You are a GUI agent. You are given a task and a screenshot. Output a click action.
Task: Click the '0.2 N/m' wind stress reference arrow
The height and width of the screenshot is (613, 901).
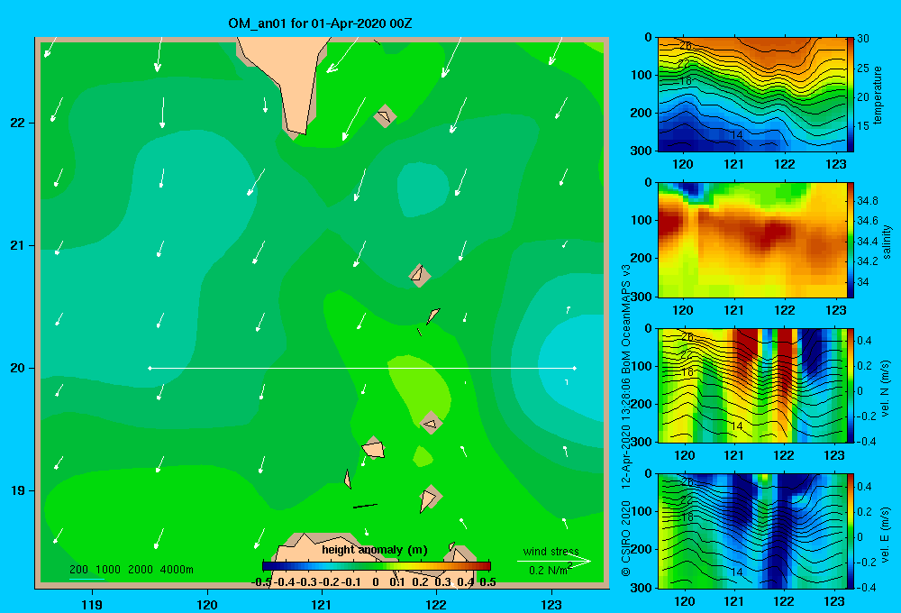pos(554,561)
